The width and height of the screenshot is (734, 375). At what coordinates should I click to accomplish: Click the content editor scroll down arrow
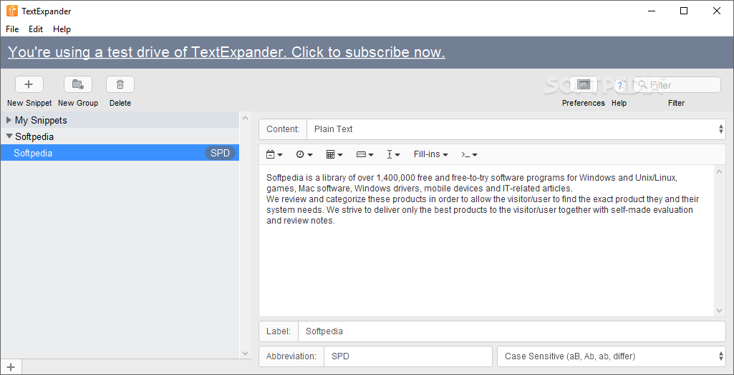pos(720,310)
